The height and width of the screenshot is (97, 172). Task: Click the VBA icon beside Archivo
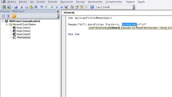click(x=4, y=2)
